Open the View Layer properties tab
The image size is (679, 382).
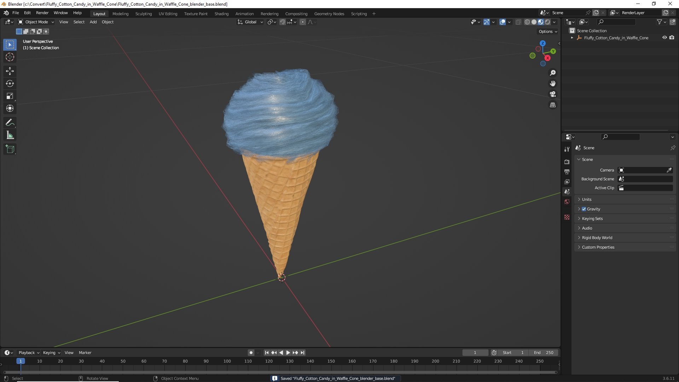coord(567,181)
